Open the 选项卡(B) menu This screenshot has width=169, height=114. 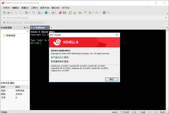tap(45, 8)
